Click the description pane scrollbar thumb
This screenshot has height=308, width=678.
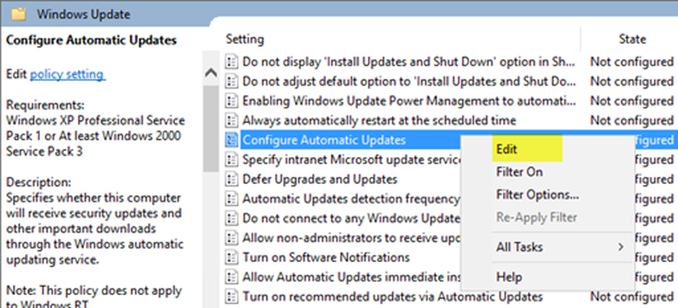(x=211, y=127)
